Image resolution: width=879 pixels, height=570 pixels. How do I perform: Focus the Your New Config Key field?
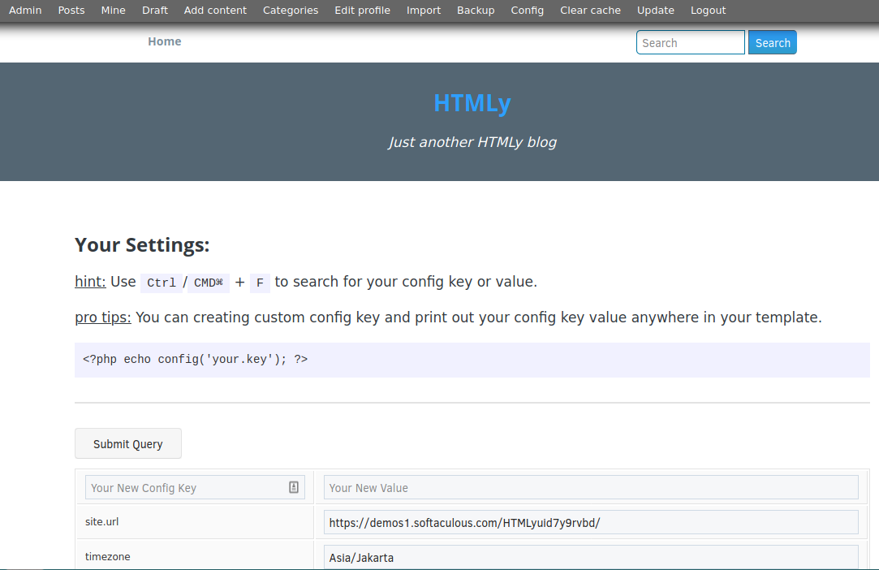pyautogui.click(x=195, y=487)
